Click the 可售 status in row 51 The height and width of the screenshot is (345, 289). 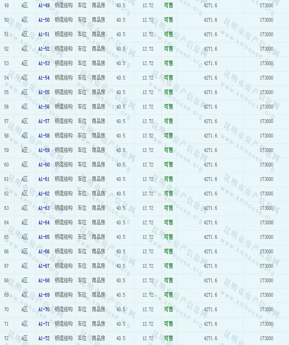(169, 34)
